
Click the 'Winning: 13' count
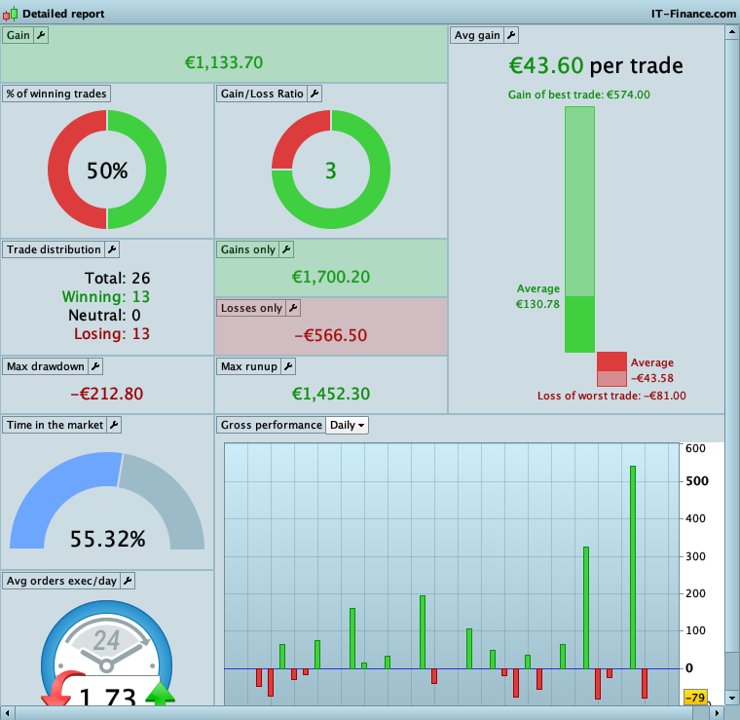click(x=106, y=296)
